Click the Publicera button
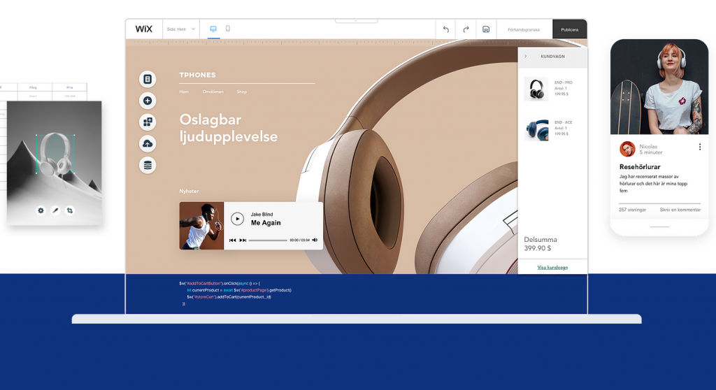Image resolution: width=716 pixels, height=390 pixels. coord(569,29)
